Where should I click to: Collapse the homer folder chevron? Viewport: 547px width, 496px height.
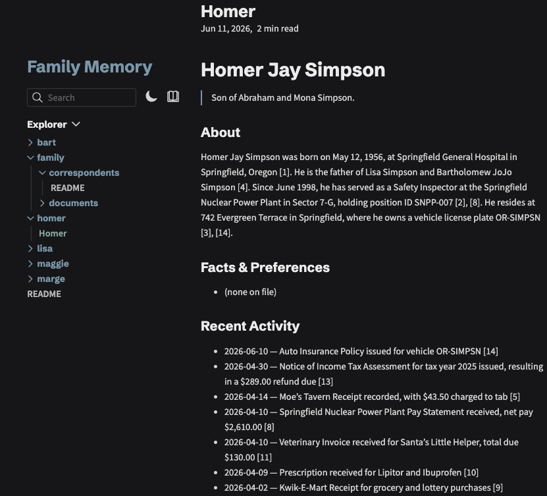[x=30, y=218]
